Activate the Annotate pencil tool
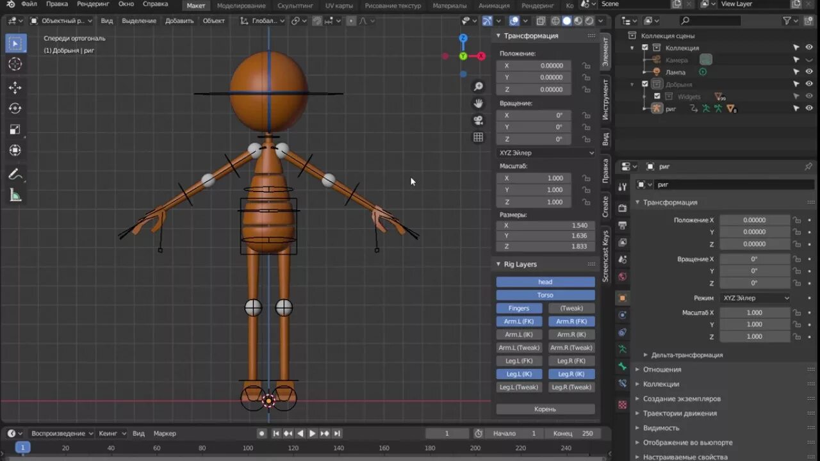Screen dimensions: 820x461 tap(15, 175)
